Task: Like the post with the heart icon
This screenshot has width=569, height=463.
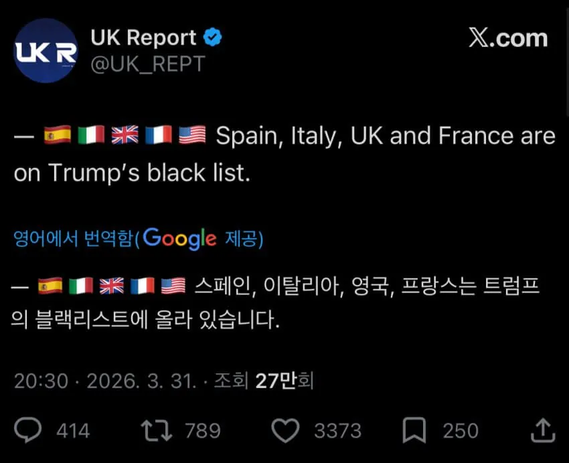Action: click(287, 430)
